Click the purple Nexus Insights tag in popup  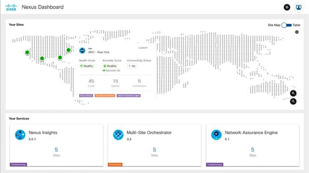coord(86,96)
